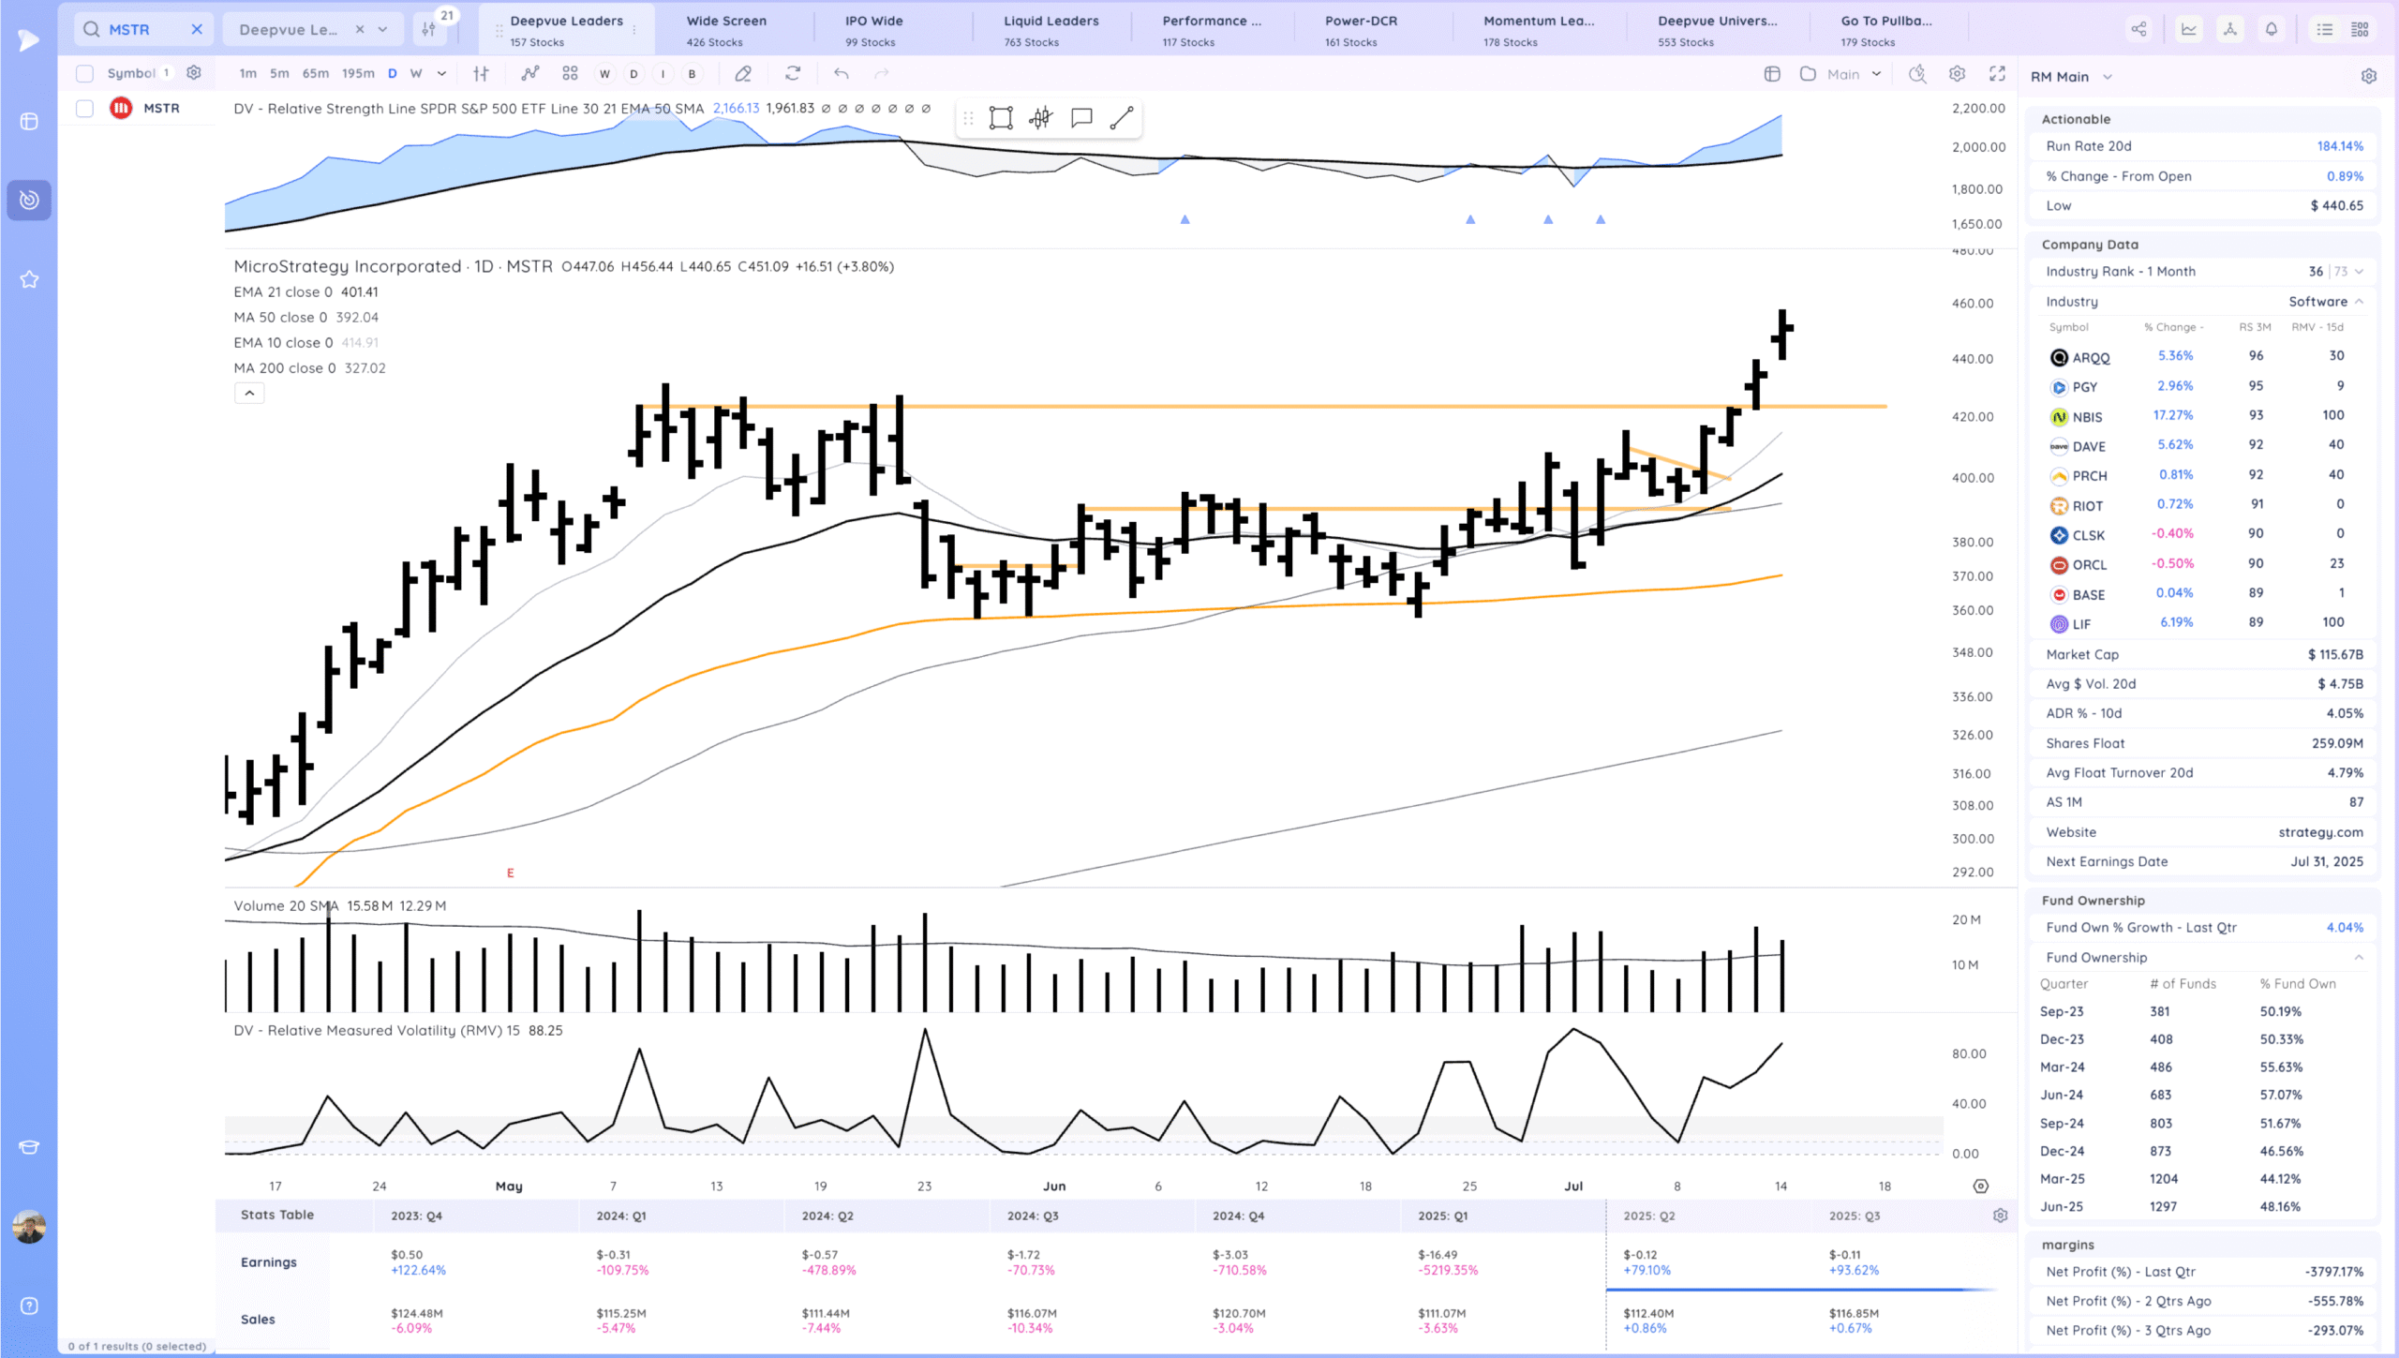The image size is (2399, 1358).
Task: Open the strategy.com website link
Action: coord(2320,832)
